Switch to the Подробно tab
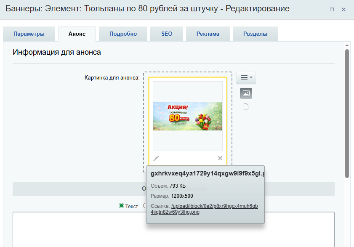Image resolution: width=354 pixels, height=247 pixels. point(123,34)
